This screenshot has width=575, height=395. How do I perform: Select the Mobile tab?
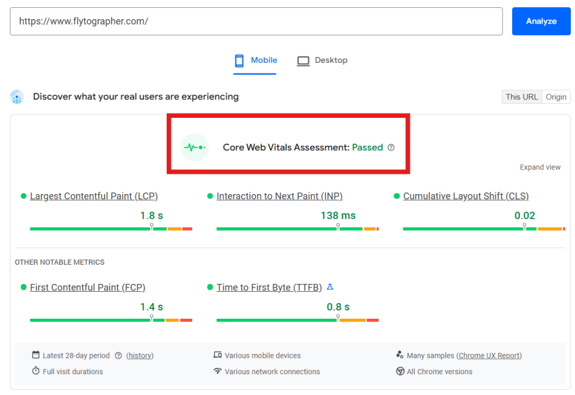[264, 60]
